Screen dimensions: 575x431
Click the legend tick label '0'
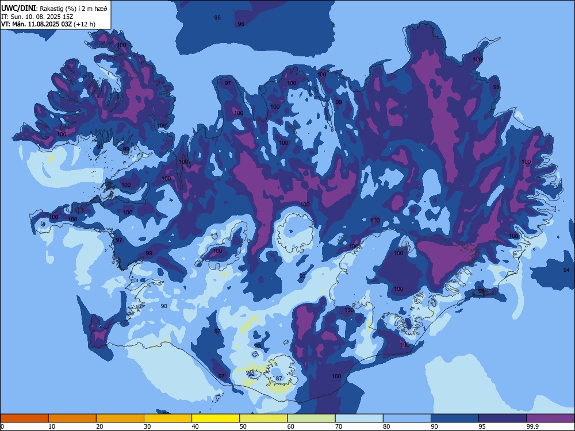(2, 426)
